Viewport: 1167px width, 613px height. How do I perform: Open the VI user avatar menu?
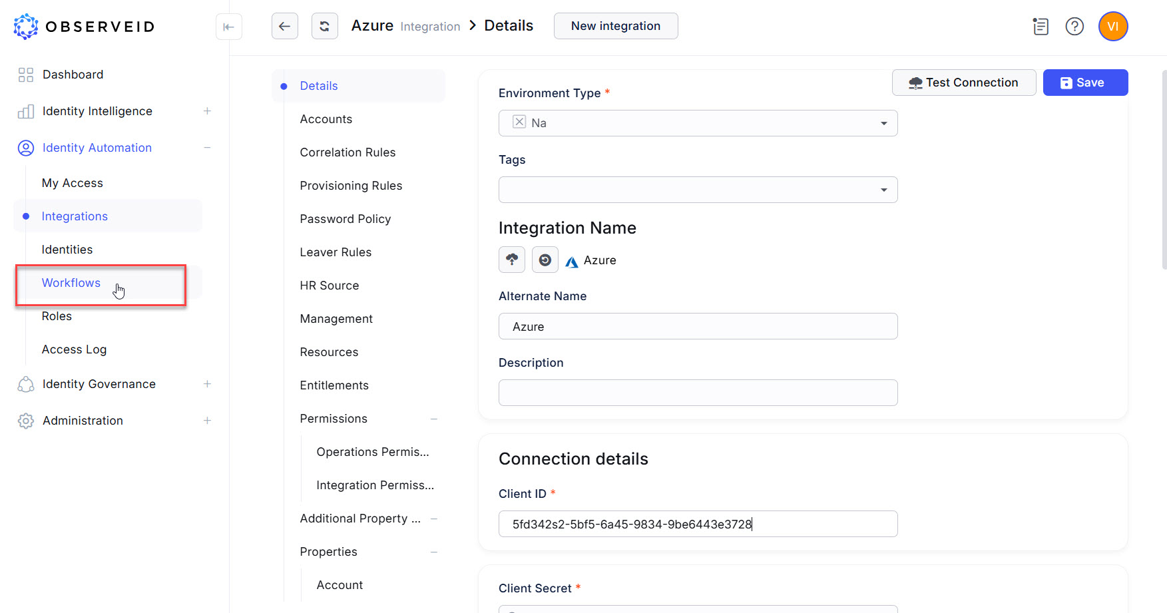[x=1112, y=27]
